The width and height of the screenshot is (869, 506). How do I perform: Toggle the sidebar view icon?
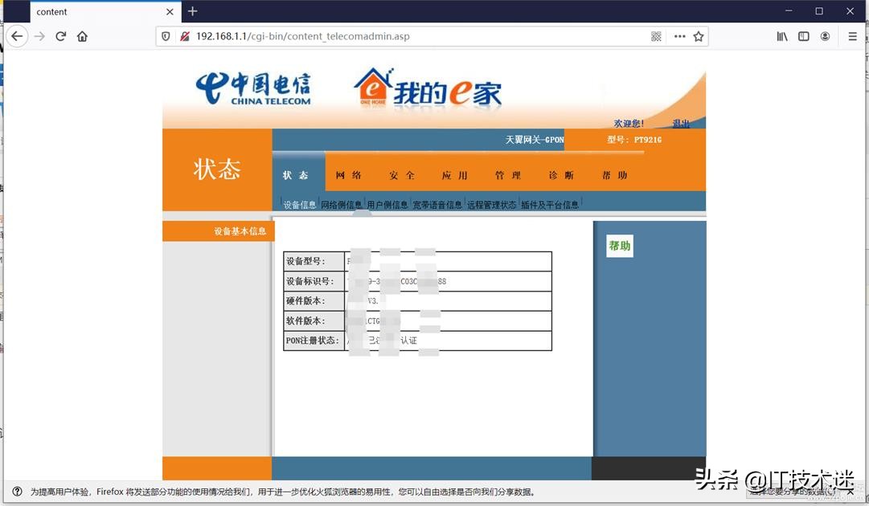click(x=803, y=36)
